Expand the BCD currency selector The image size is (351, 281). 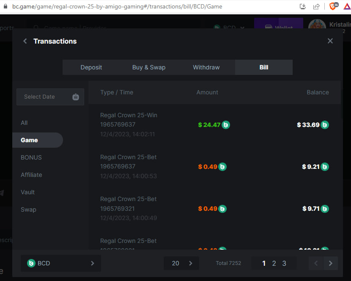(x=61, y=263)
